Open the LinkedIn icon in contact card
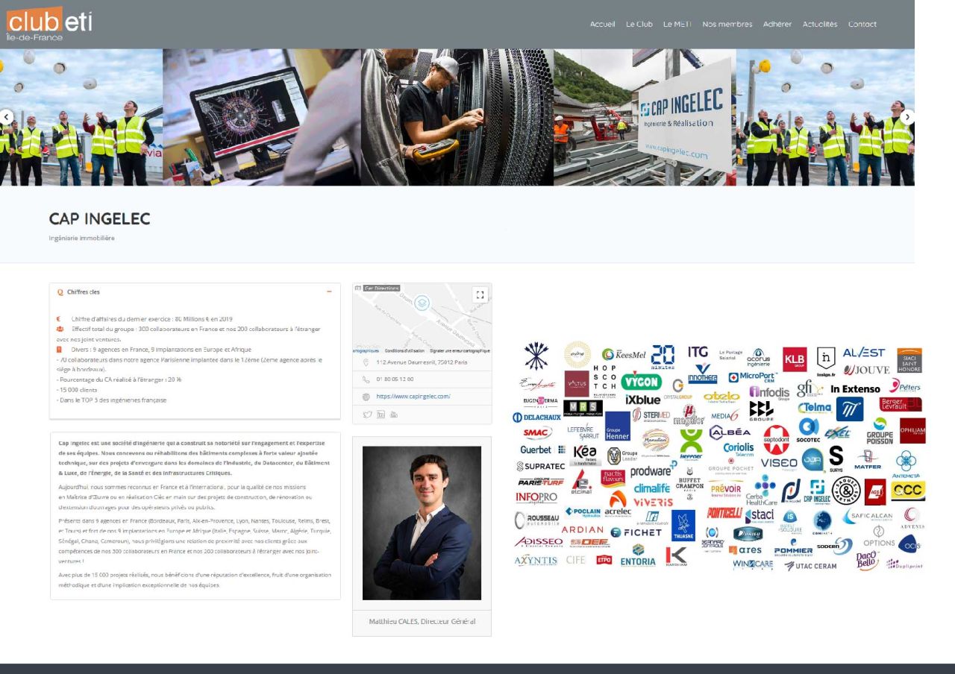The height and width of the screenshot is (674, 955). pos(381,415)
